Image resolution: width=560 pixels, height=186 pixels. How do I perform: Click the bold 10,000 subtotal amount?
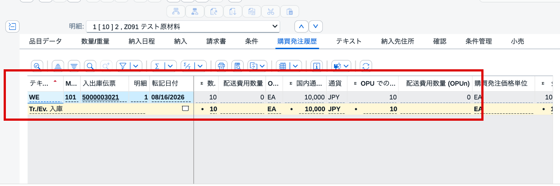coord(314,109)
